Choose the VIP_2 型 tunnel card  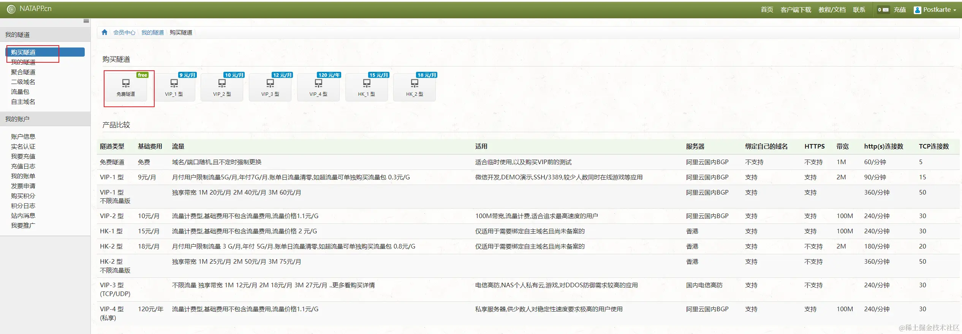(222, 87)
